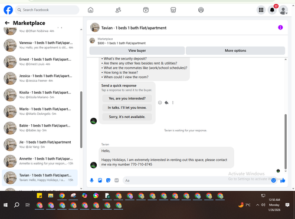Open the account profile menu
The width and height of the screenshot is (295, 219).
point(283,10)
